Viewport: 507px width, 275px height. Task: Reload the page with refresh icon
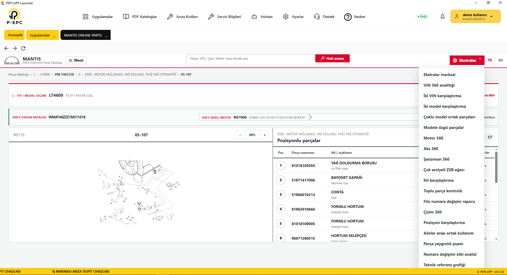point(23,48)
